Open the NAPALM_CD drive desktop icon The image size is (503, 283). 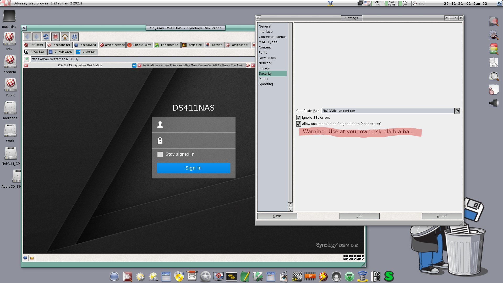tap(11, 156)
